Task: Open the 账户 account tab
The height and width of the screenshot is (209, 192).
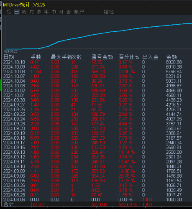Action: [x=79, y=12]
